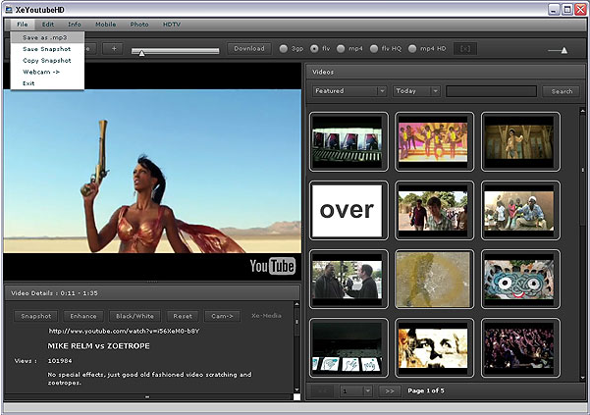Click the details panel scroll-up arrow
Viewport: 590px width, 415px height.
click(296, 304)
